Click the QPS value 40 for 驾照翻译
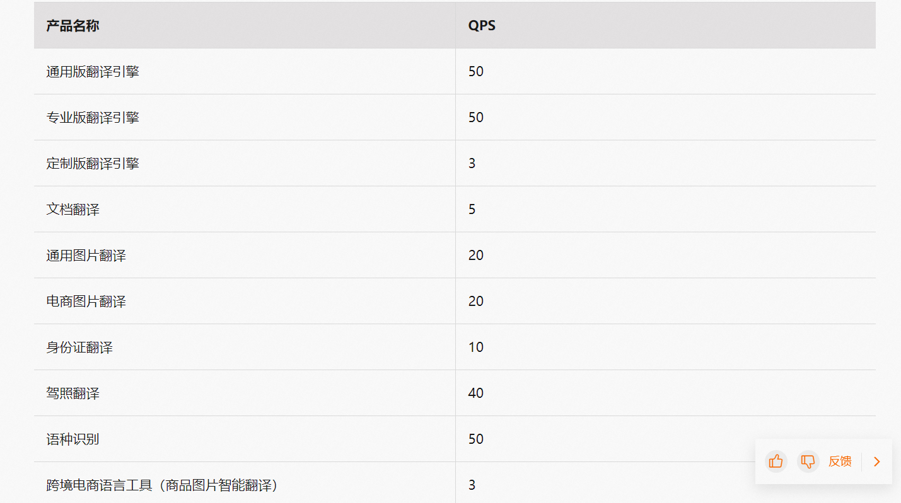Screen dimensions: 901x503 point(476,393)
